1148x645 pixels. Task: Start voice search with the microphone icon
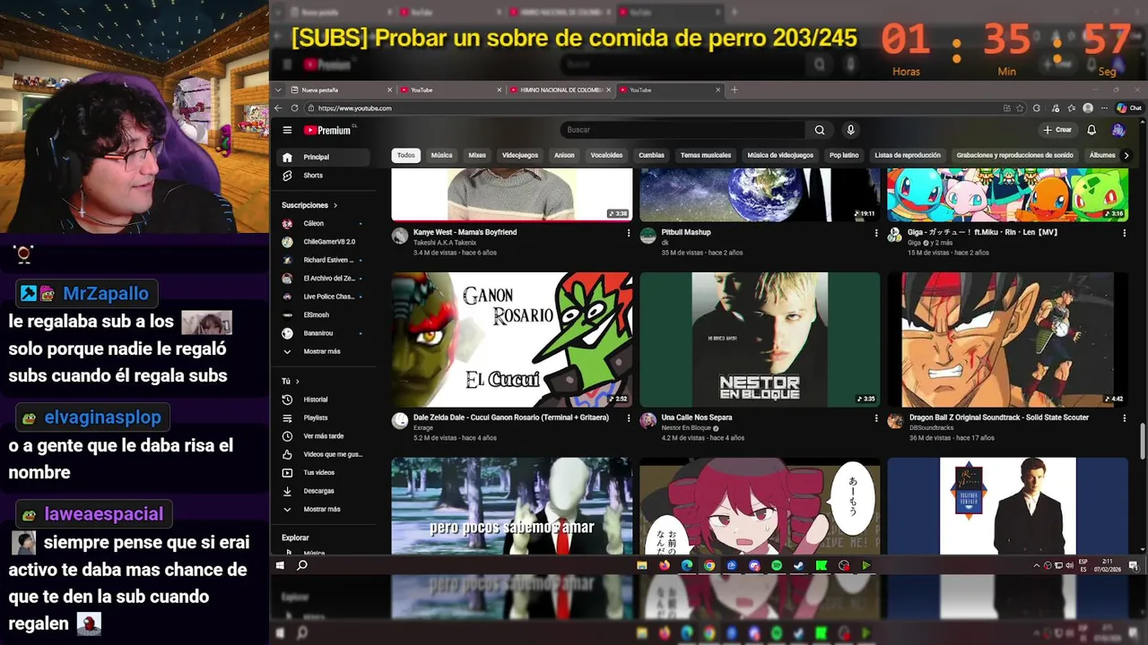click(x=850, y=130)
